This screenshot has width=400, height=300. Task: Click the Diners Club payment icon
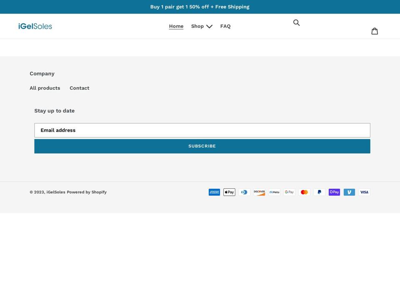coord(245,192)
